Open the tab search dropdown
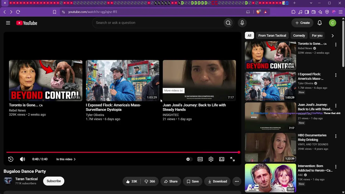This screenshot has width=345, height=194. click(x=311, y=3)
